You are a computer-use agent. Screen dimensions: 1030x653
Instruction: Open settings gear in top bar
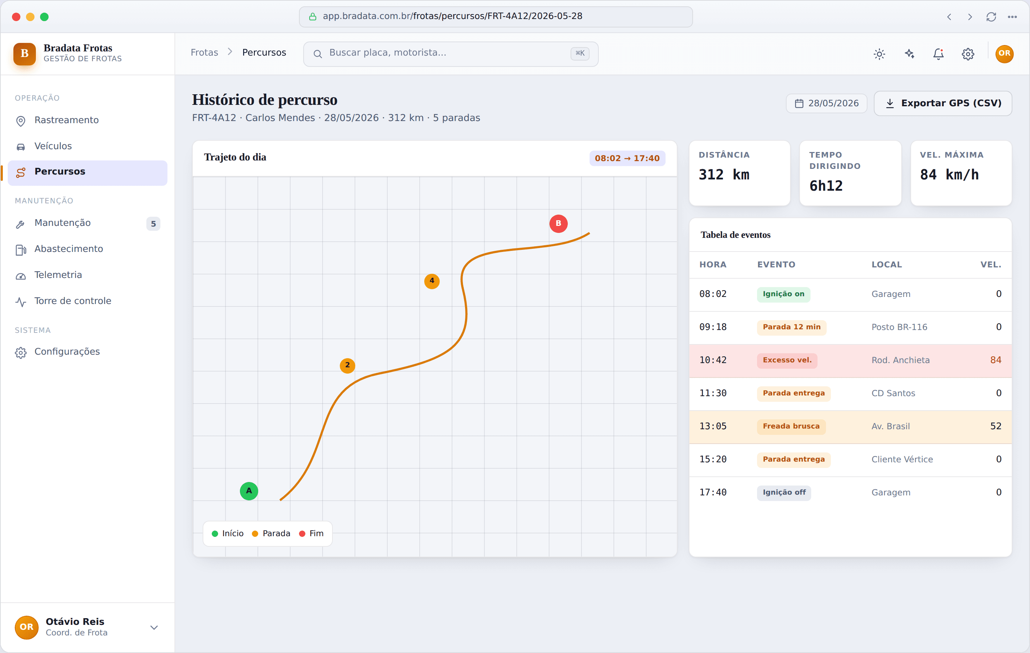(968, 54)
